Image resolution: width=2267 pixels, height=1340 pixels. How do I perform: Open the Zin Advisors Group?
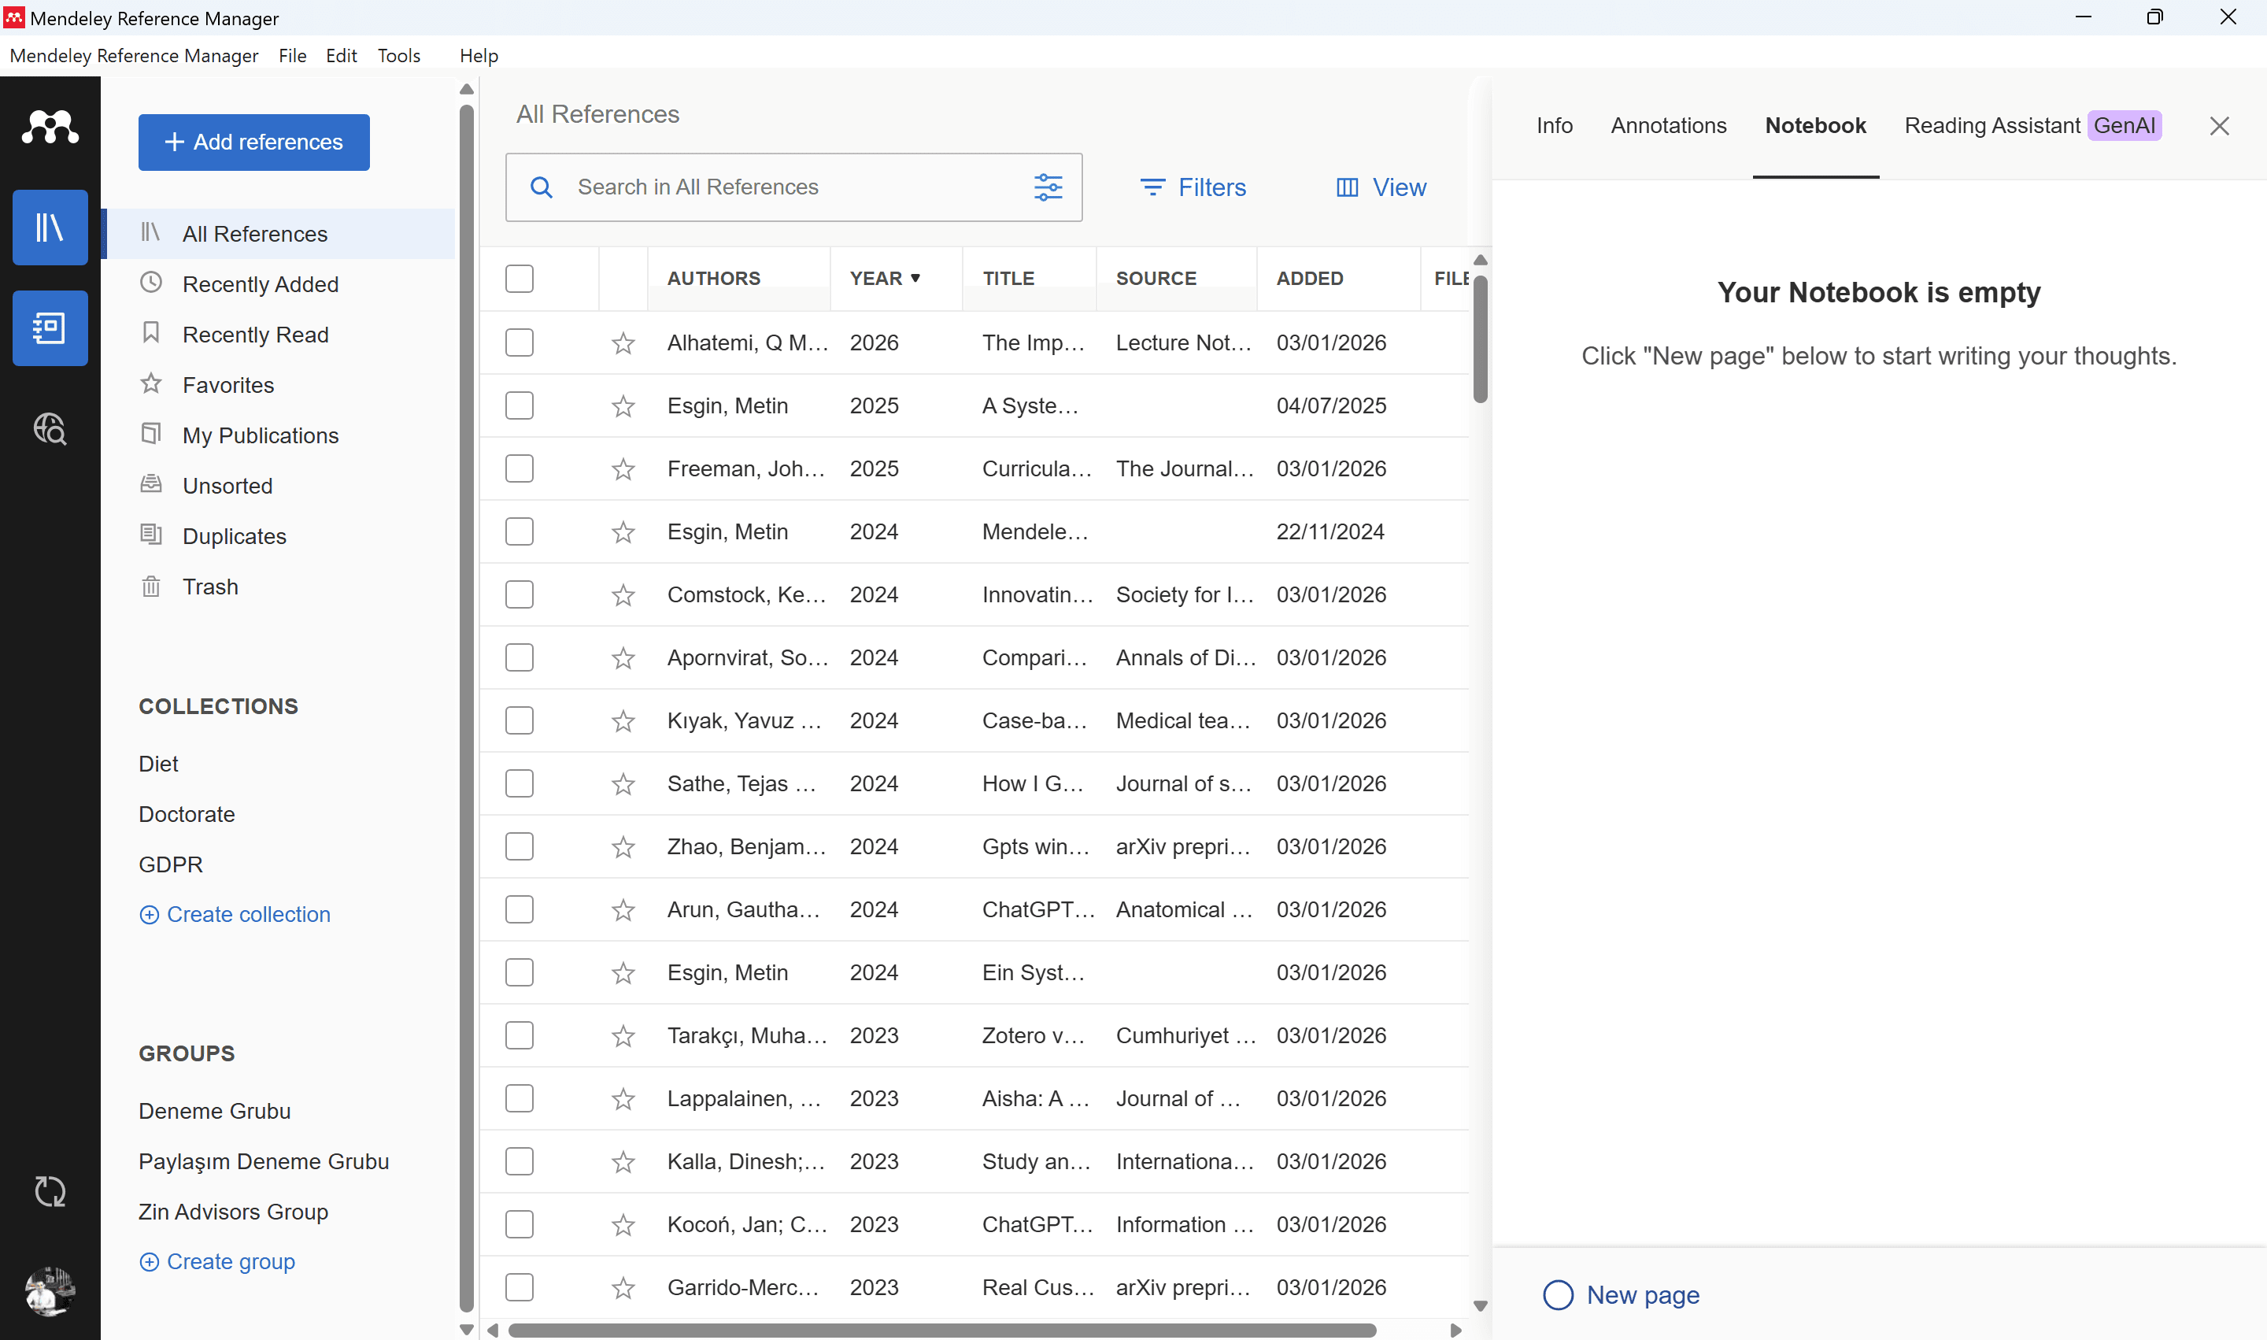233,1212
